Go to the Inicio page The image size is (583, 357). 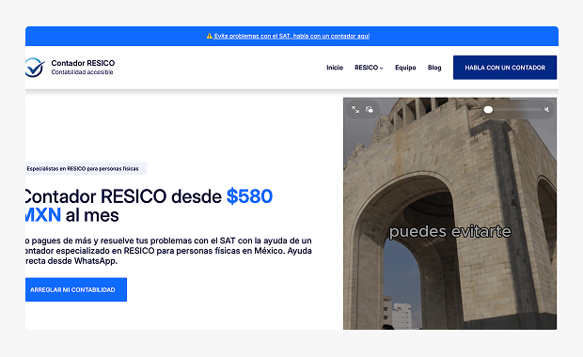[335, 68]
